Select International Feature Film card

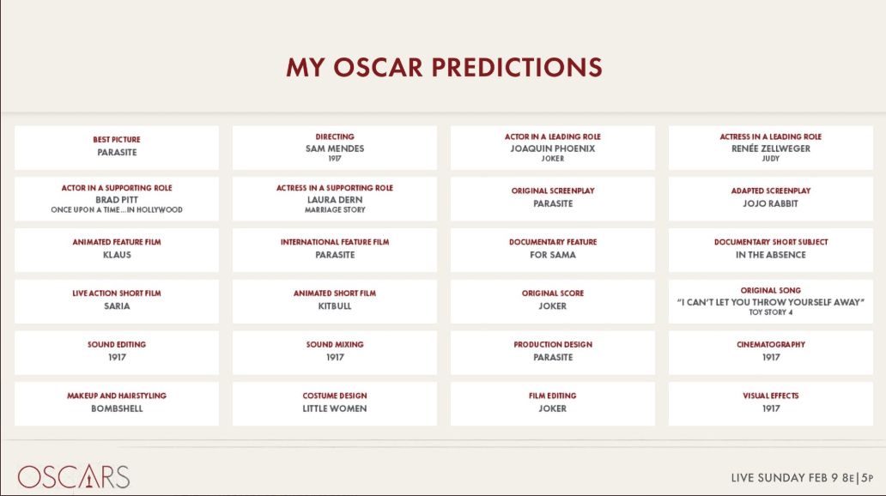click(335, 250)
